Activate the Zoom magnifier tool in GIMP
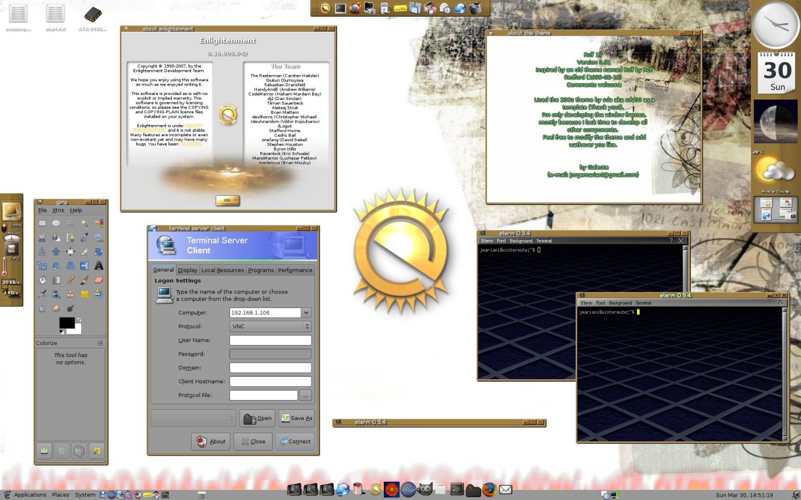This screenshot has width=801, height=500. pyautogui.click(x=98, y=238)
